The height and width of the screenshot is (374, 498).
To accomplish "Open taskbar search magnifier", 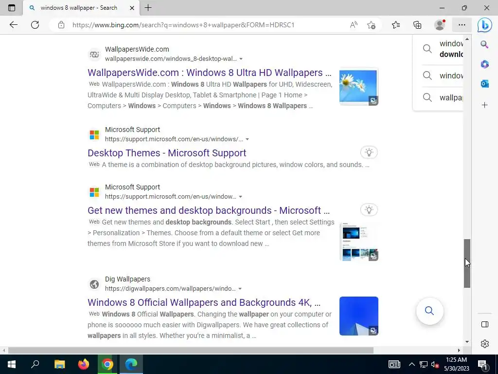I will [35, 364].
